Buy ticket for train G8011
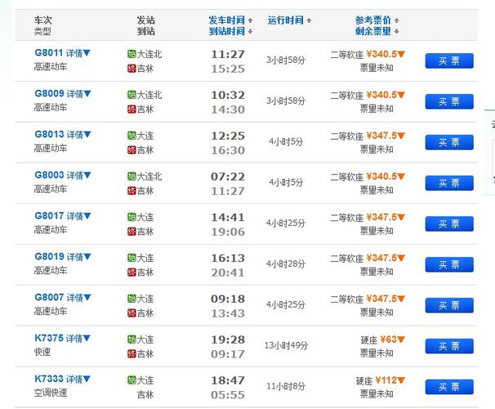The height and width of the screenshot is (409, 495). (449, 61)
